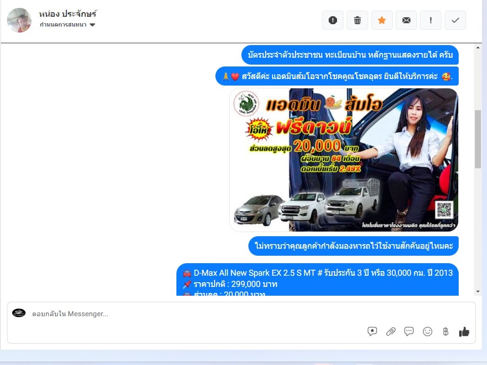The width and height of the screenshot is (487, 365).
Task: Click the Baht payment request icon
Action: [x=445, y=332]
